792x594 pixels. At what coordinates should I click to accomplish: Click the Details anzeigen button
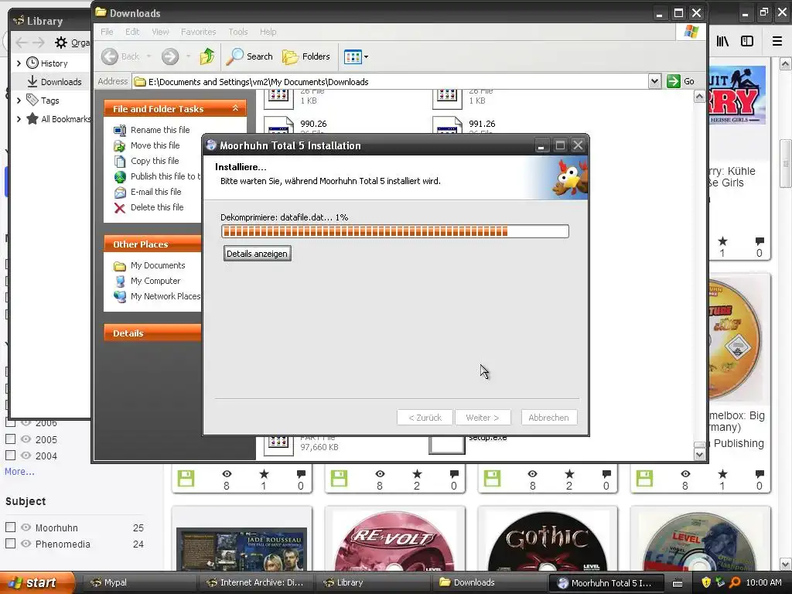pyautogui.click(x=257, y=254)
